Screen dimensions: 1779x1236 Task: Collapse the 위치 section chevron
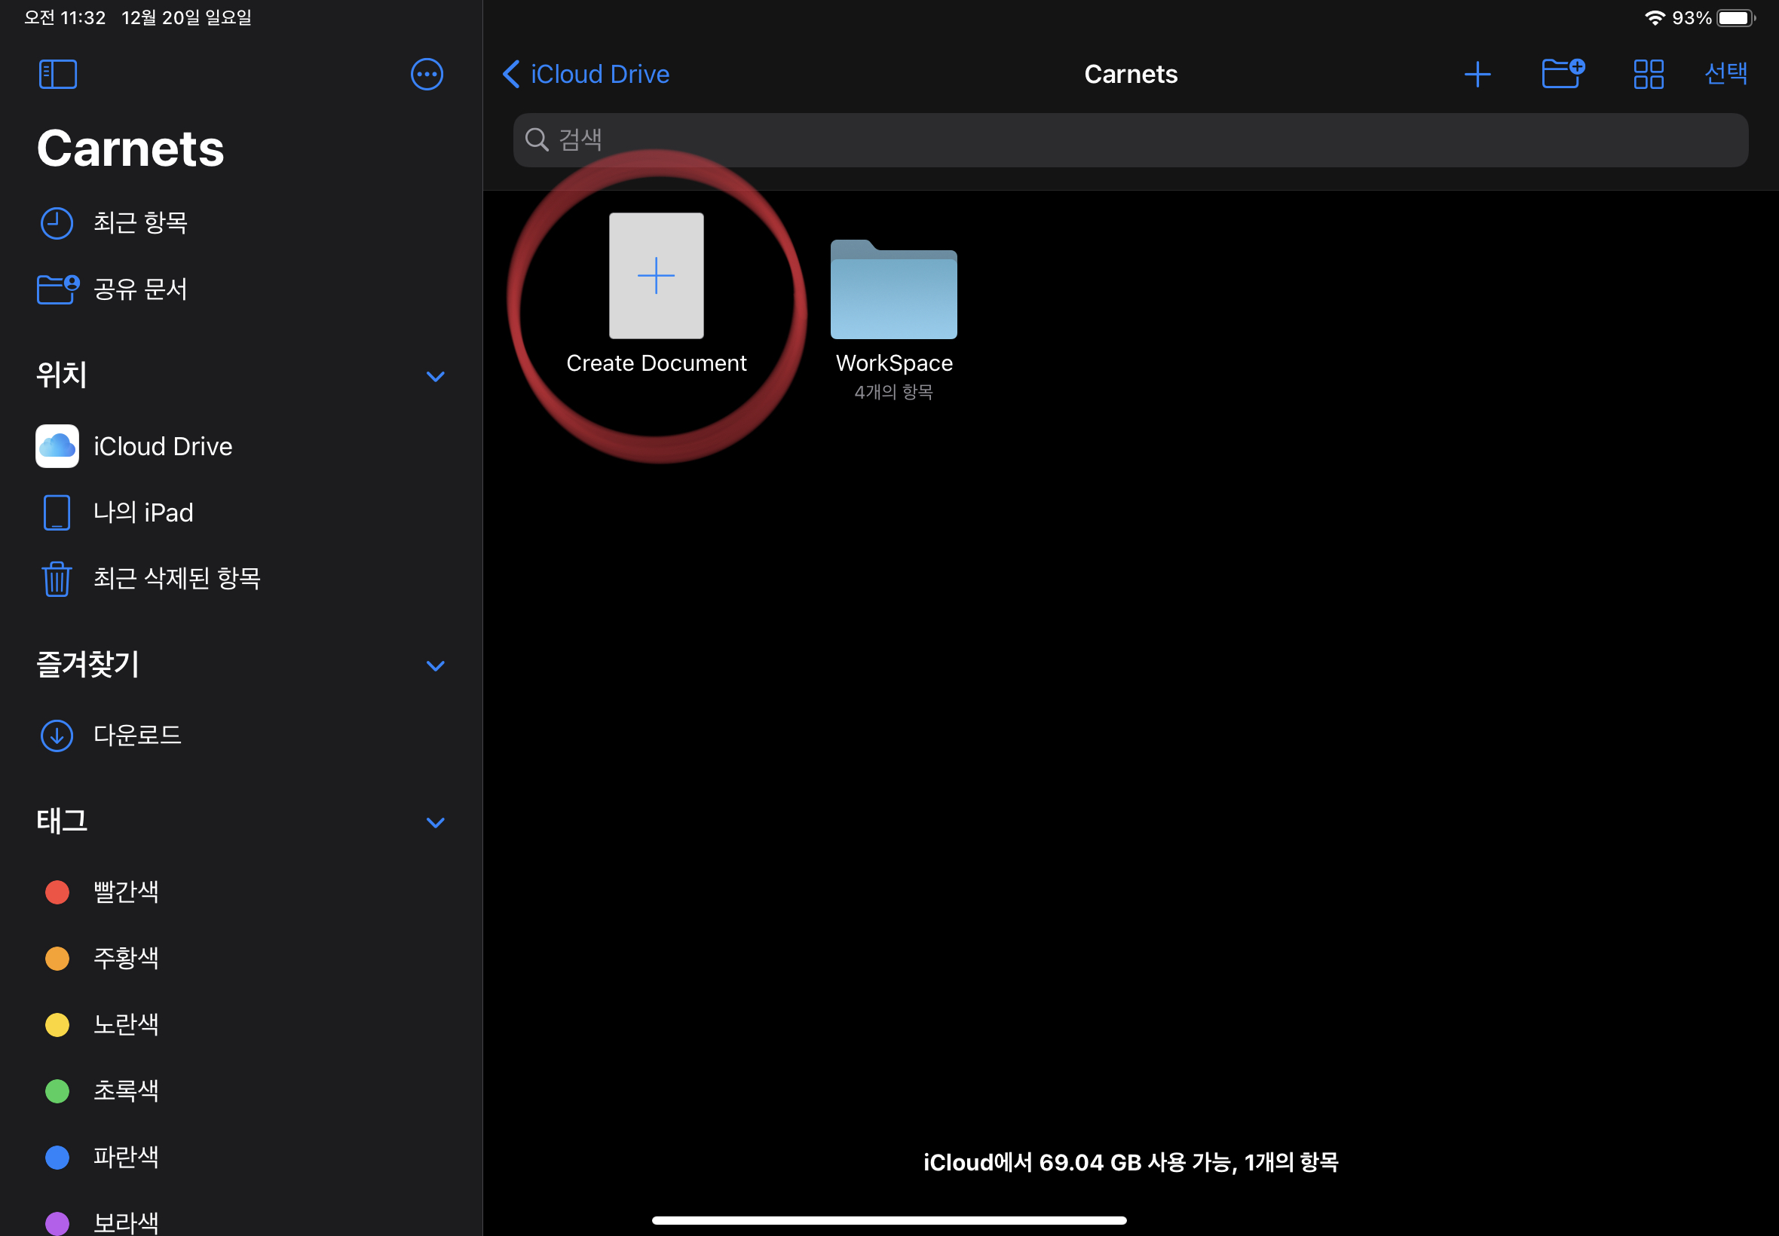(x=435, y=376)
